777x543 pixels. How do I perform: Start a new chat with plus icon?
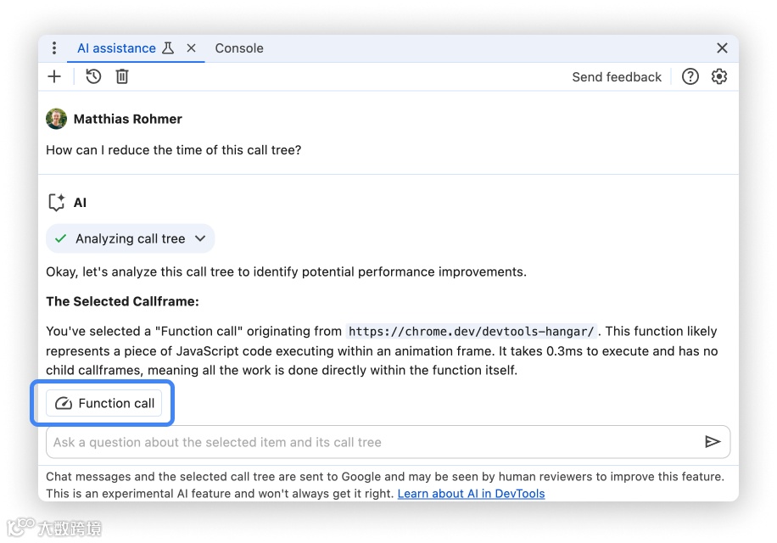pyautogui.click(x=54, y=76)
